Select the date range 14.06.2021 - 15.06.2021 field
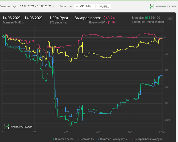Viewport: 178px width, 142px height. pyautogui.click(x=36, y=6)
